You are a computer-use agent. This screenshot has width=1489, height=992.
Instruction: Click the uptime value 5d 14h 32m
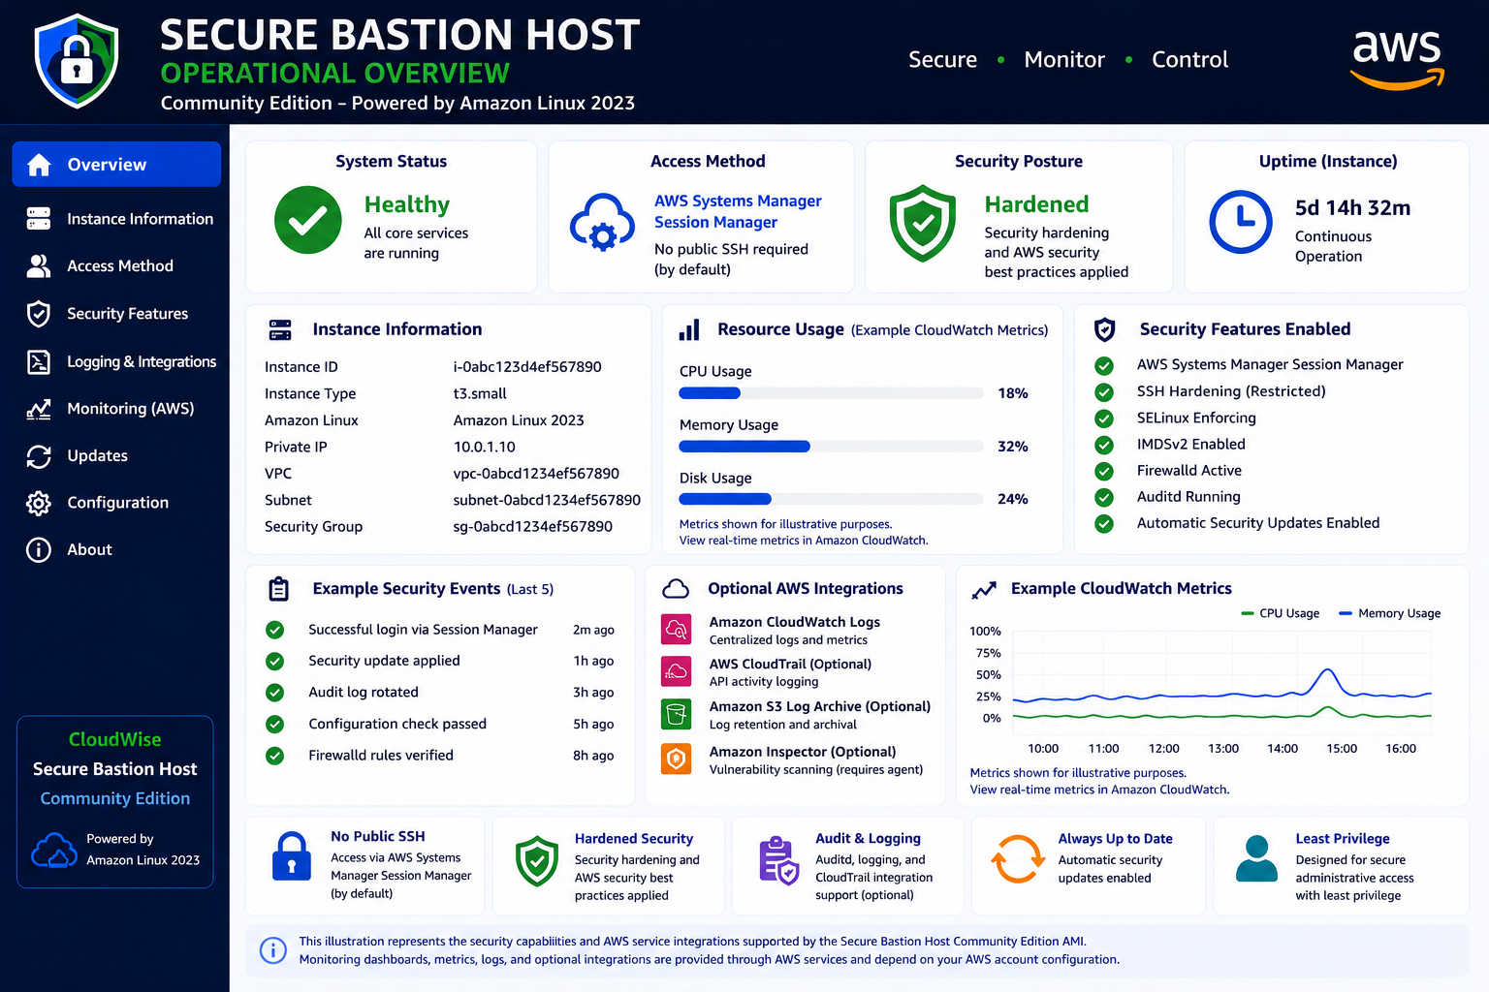pyautogui.click(x=1353, y=207)
